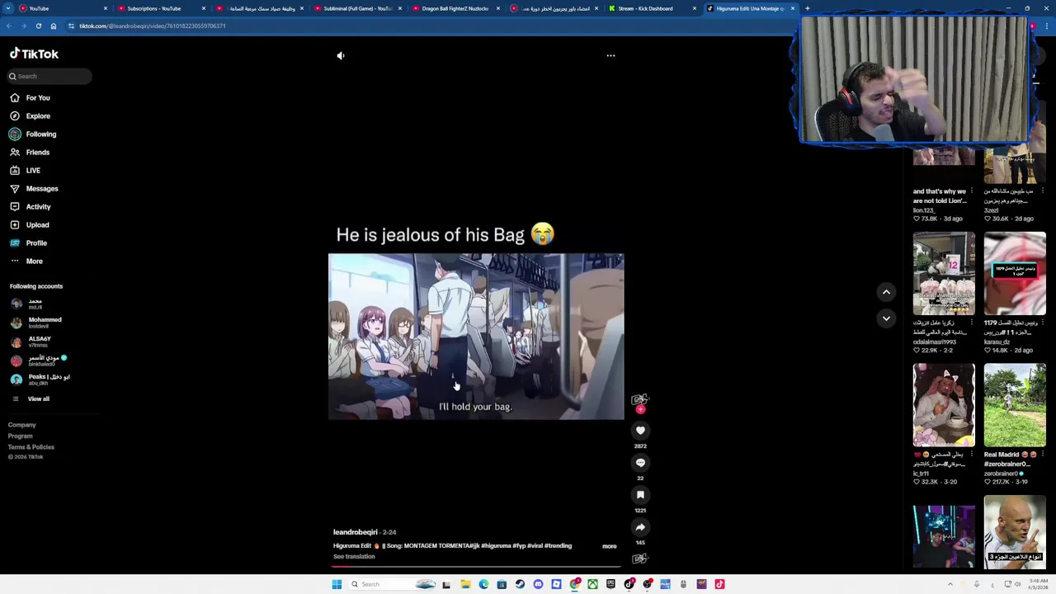Screen dimensions: 1056x594
Task: Open a new browser tab
Action: pos(807,8)
